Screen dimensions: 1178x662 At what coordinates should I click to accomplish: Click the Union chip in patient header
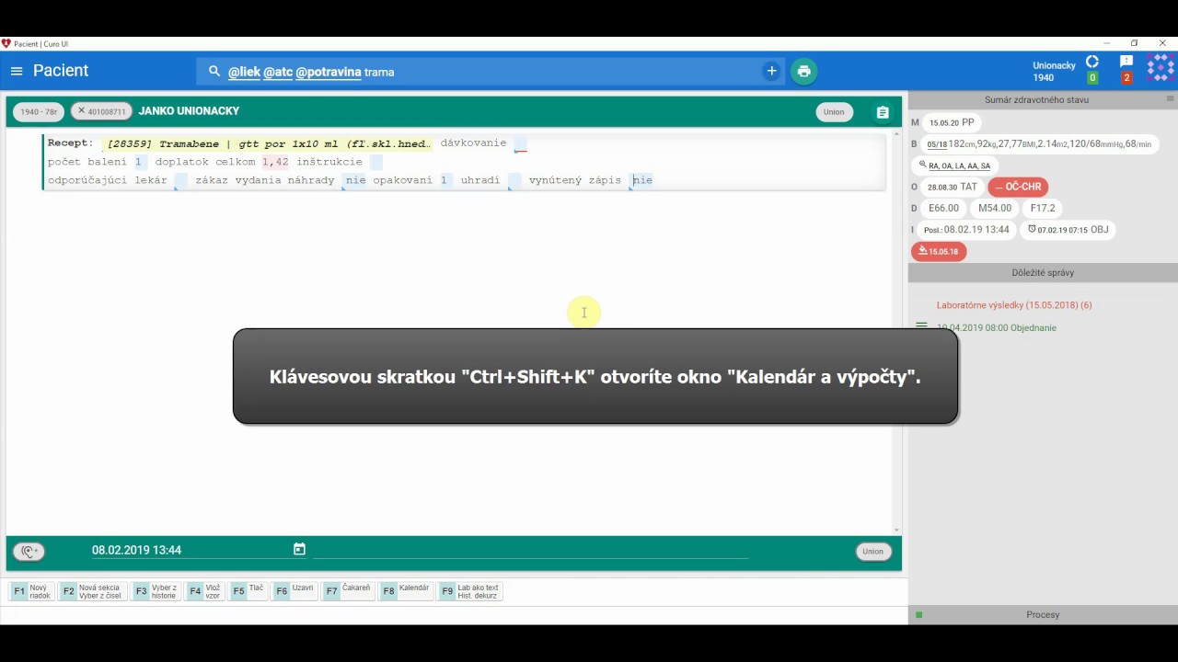(x=834, y=112)
